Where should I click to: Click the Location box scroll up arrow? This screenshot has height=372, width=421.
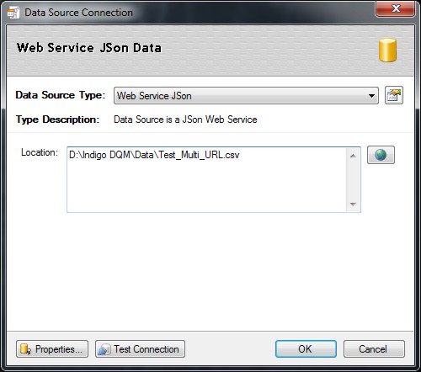click(x=353, y=156)
